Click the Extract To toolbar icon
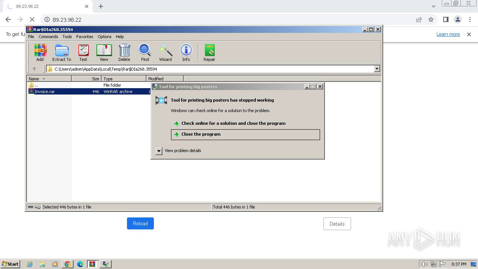 (x=62, y=52)
